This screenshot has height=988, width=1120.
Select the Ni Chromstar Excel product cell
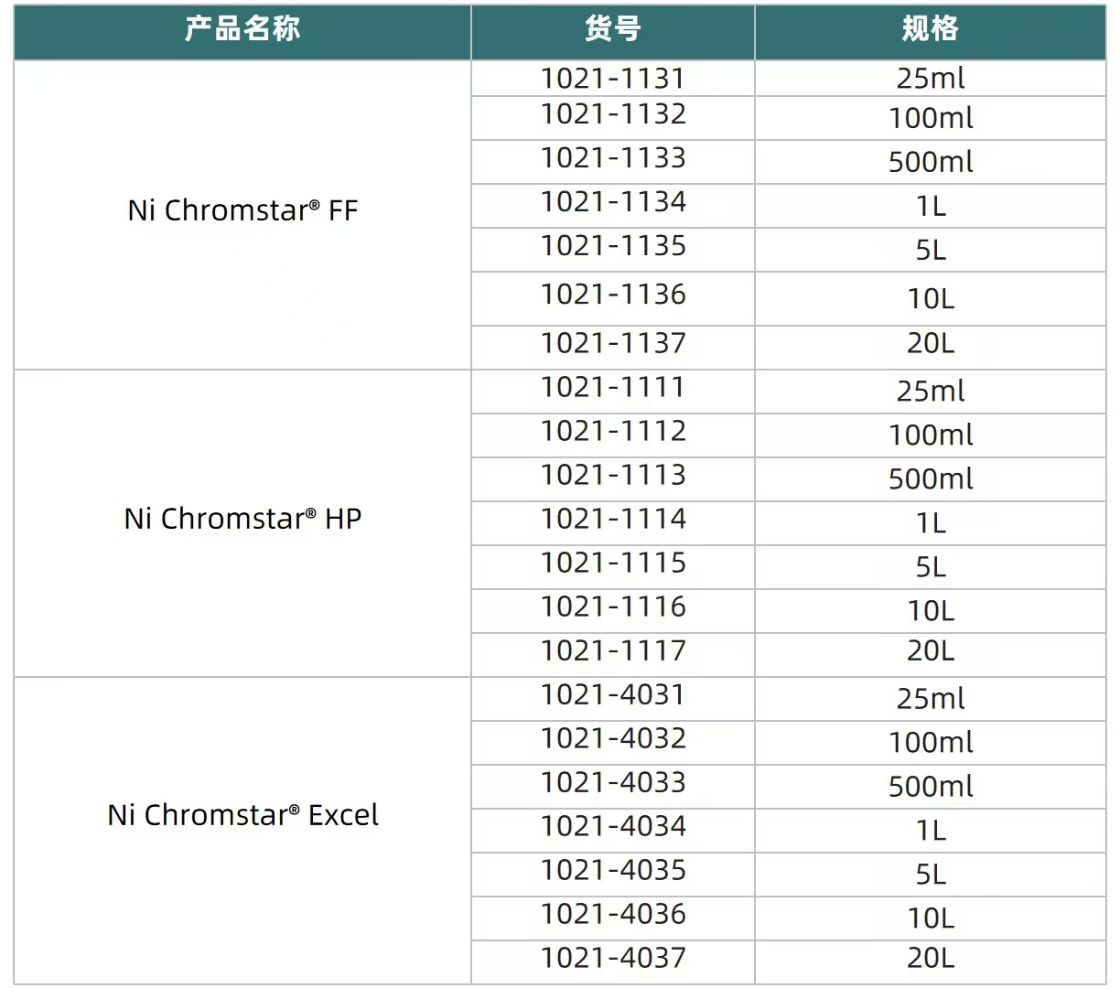[x=242, y=815]
